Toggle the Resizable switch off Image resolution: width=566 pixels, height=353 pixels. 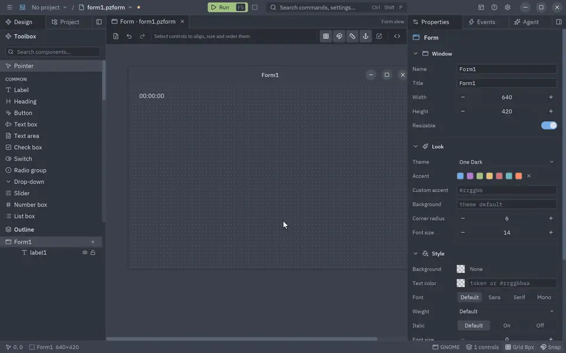[x=549, y=125]
